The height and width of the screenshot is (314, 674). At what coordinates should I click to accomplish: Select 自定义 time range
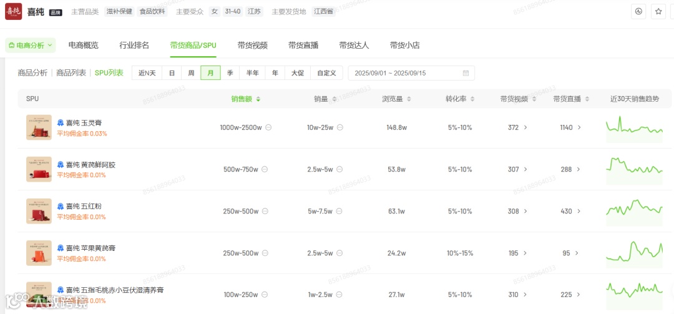click(x=326, y=73)
